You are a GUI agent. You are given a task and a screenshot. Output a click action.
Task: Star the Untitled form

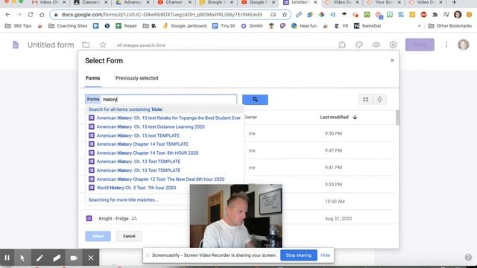tap(103, 45)
